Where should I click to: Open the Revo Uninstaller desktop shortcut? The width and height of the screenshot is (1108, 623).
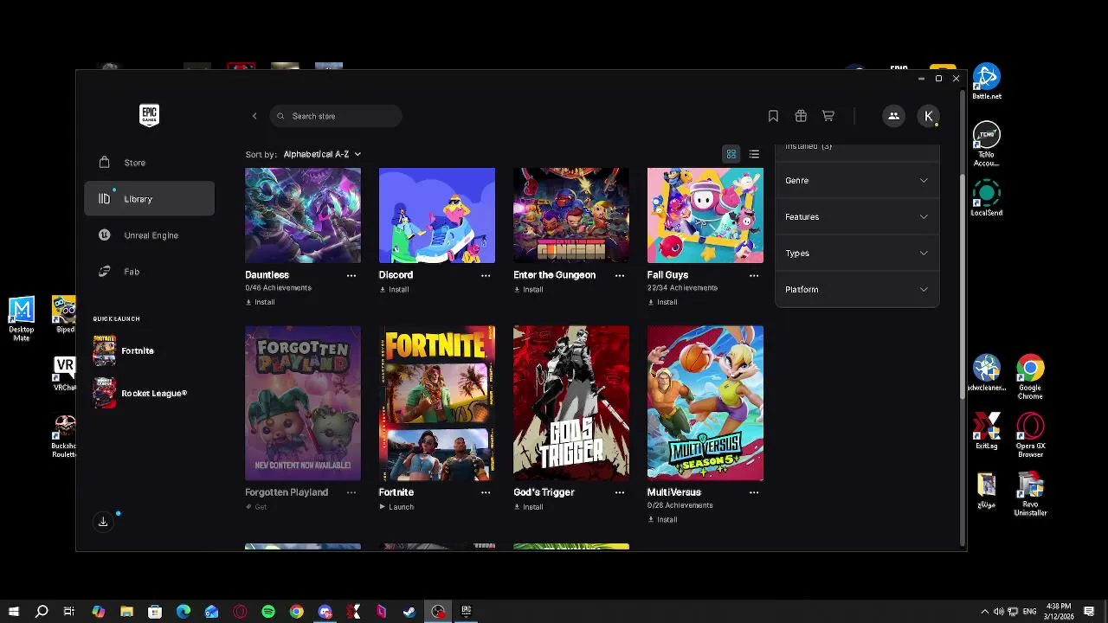[1030, 494]
